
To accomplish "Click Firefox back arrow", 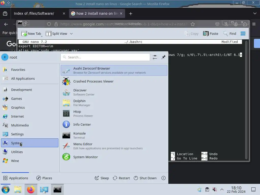I will (6, 24).
